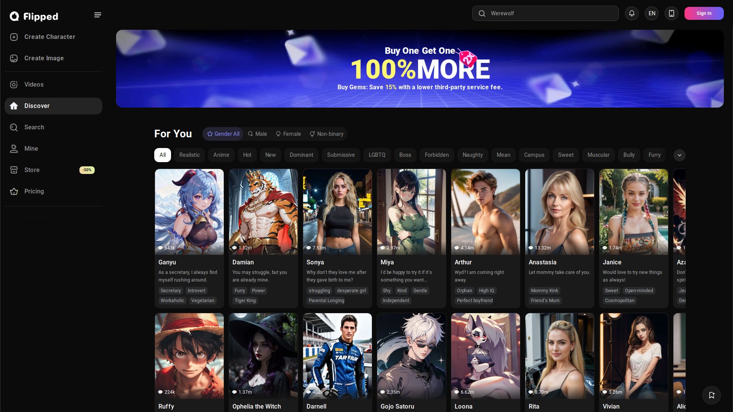Open the Sonya character thumbnail

pos(337,212)
